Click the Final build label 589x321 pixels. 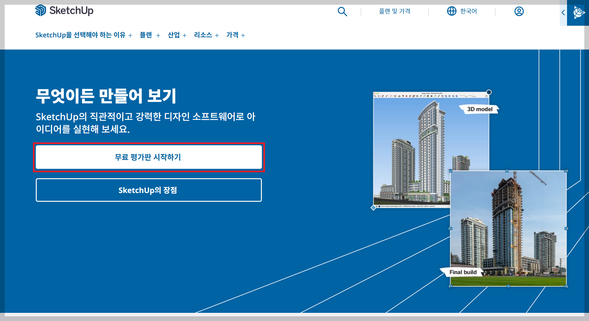tap(463, 272)
